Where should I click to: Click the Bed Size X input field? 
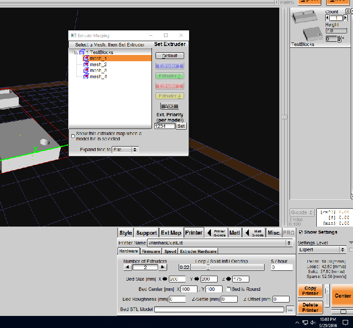[x=177, y=279]
